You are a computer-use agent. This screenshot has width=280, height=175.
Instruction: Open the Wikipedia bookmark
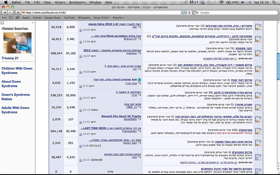tap(84, 18)
